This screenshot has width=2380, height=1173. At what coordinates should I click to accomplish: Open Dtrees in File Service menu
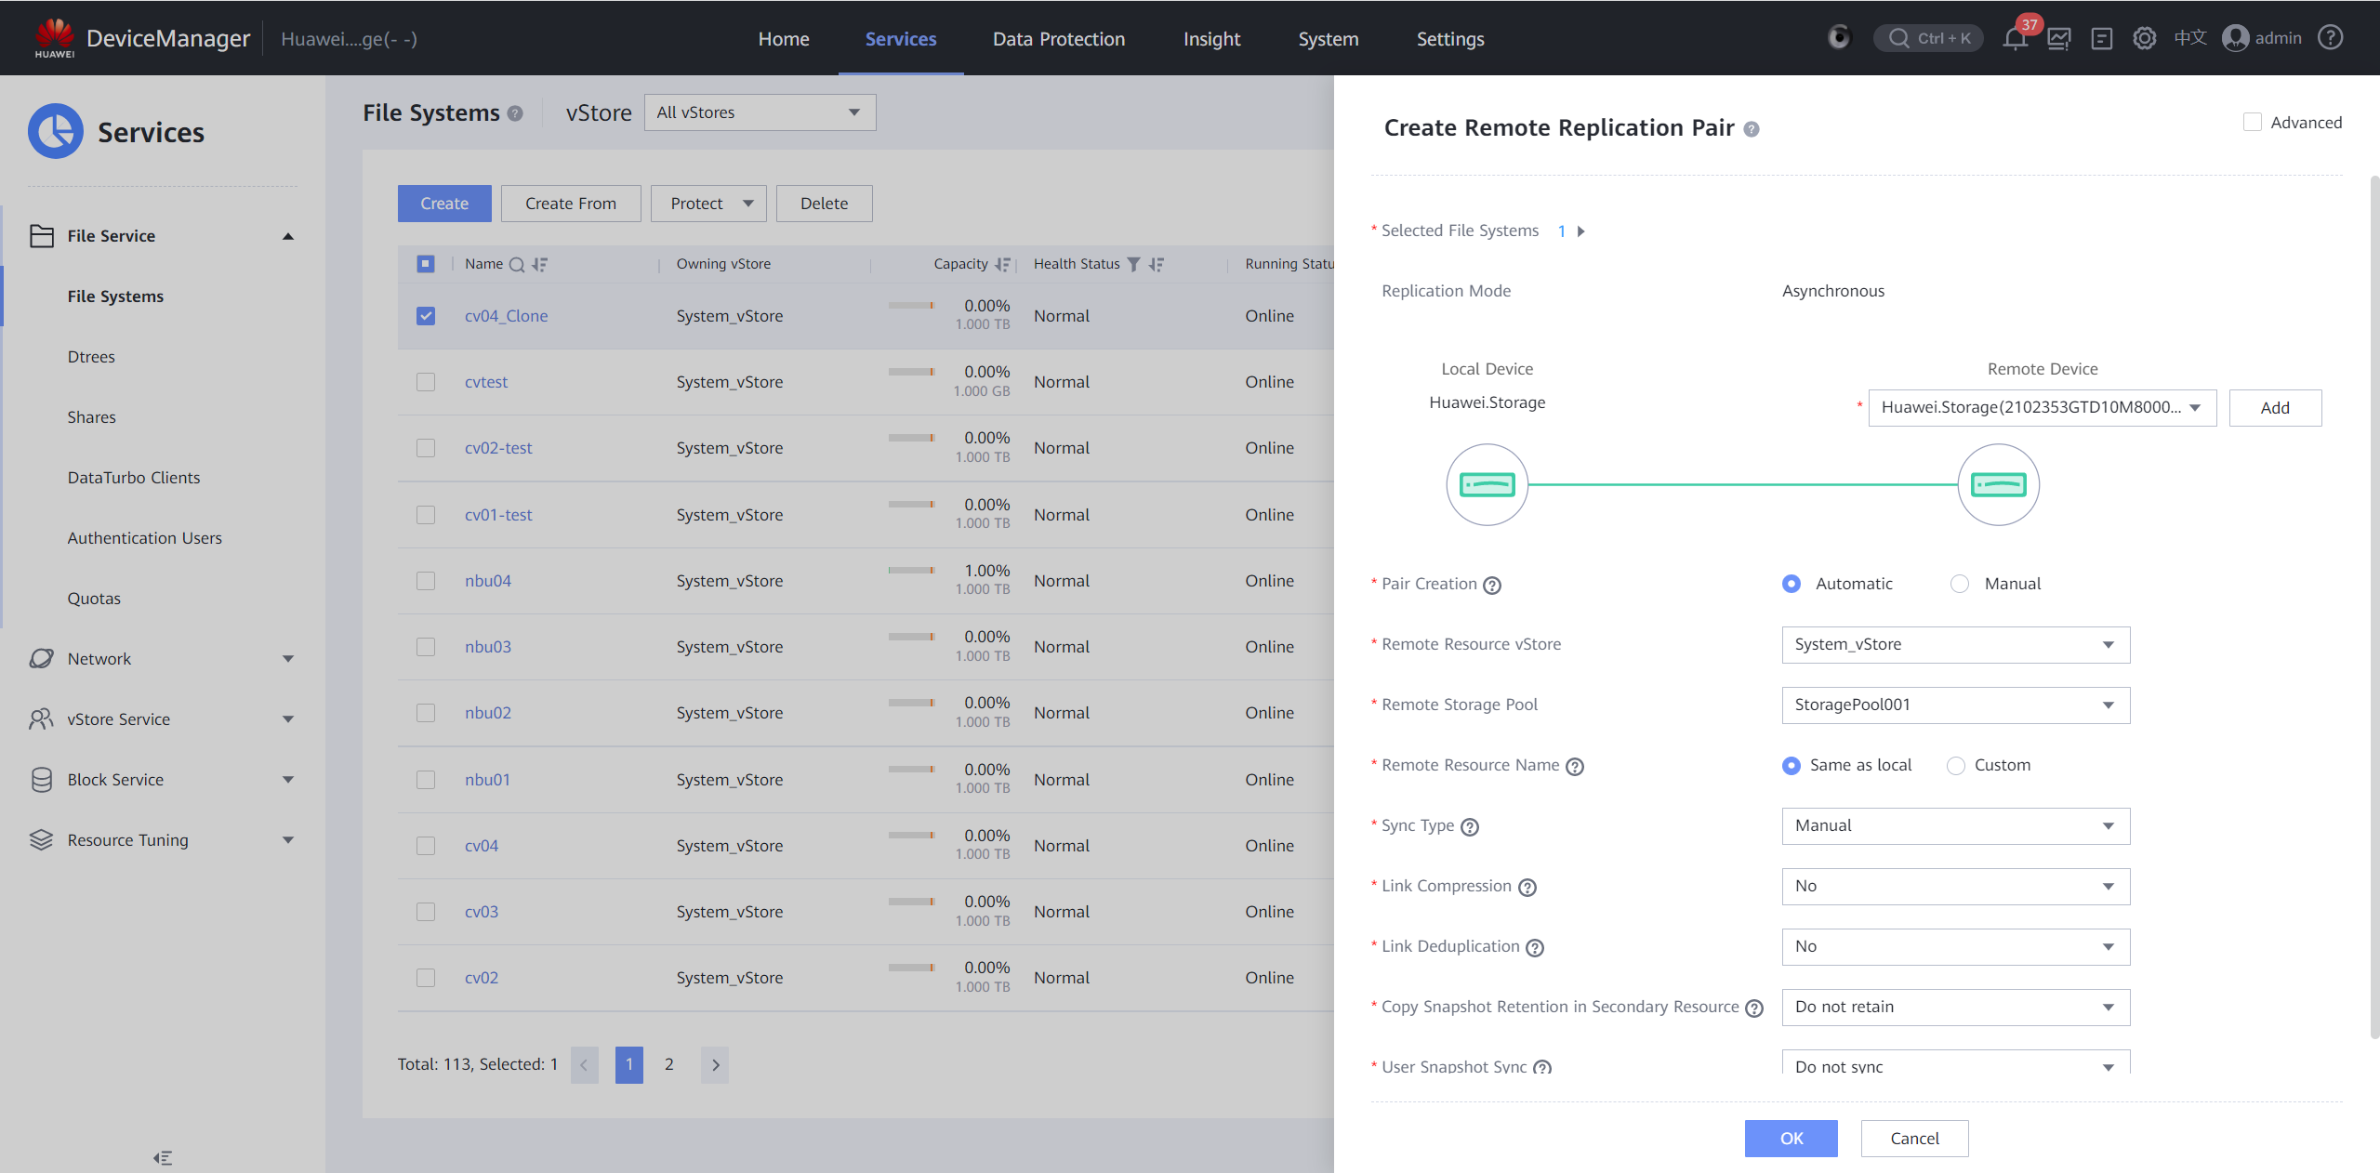click(91, 357)
